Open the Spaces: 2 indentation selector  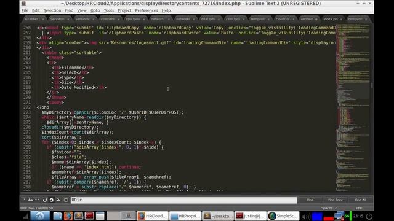point(329,208)
